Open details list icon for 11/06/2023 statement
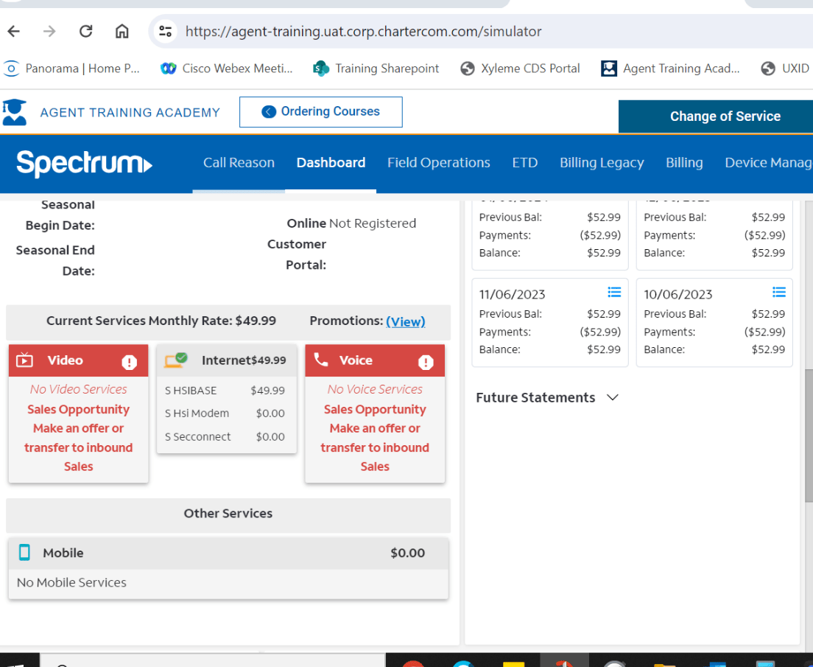This screenshot has height=667, width=813. tap(614, 293)
